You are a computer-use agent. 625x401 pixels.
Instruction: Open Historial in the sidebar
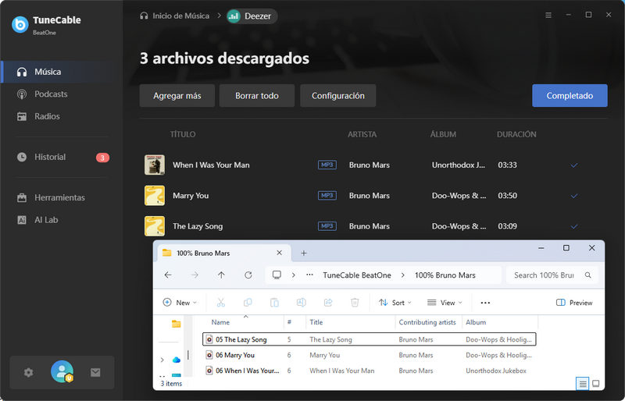click(50, 157)
